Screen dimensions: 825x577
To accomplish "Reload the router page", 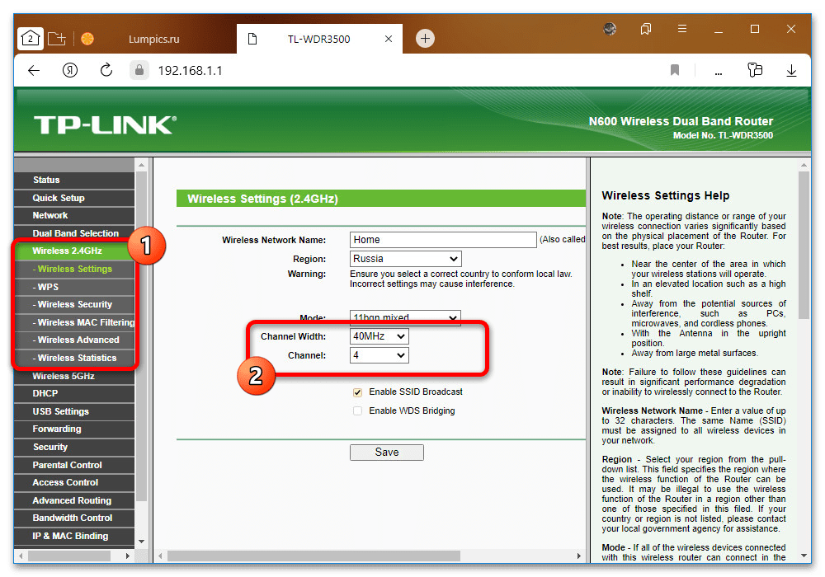I will 106,71.
